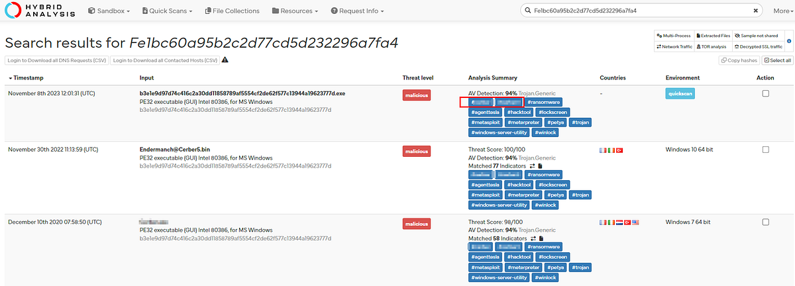The width and height of the screenshot is (795, 286).
Task: Click the Decrypted SSL traffic legend item
Action: 757,46
